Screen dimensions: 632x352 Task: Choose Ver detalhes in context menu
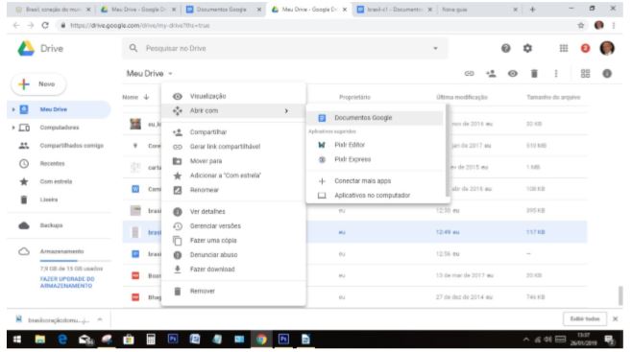(233, 212)
